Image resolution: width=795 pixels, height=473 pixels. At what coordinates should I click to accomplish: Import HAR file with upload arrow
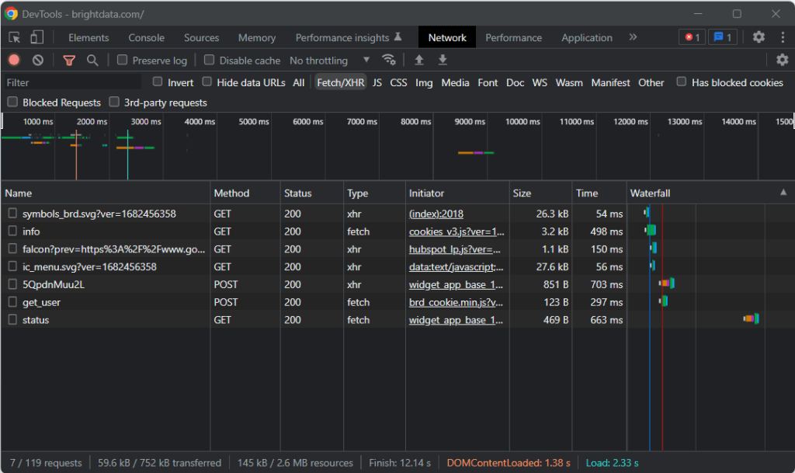[419, 61]
